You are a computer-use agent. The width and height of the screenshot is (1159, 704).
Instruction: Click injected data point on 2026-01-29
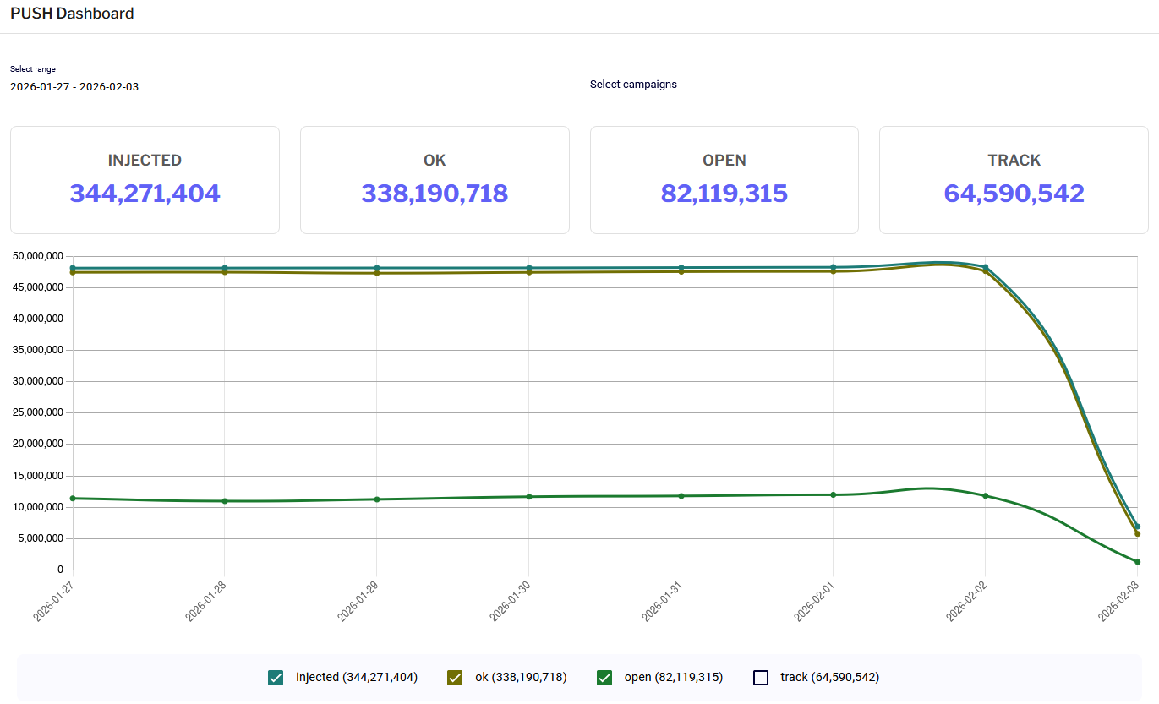377,268
